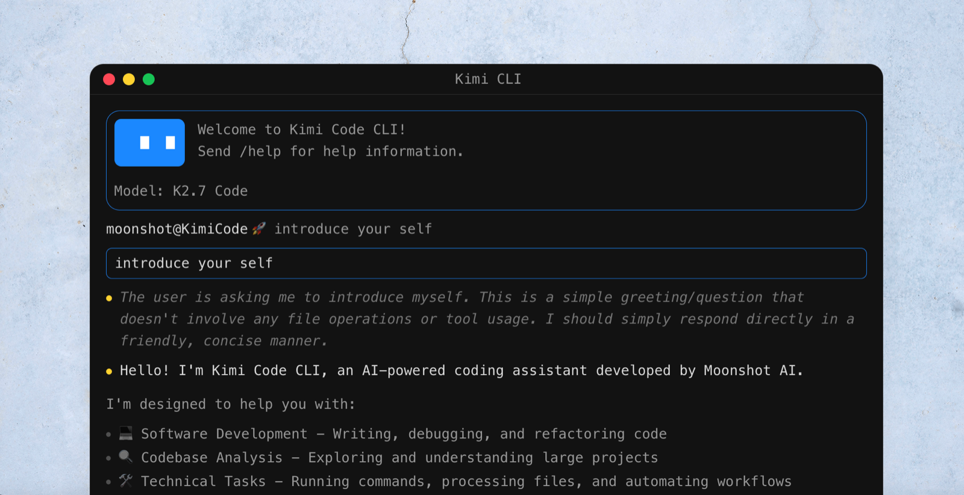This screenshot has width=964, height=495.
Task: Click the 'Codebase Analysis' list item text
Action: pos(399,458)
